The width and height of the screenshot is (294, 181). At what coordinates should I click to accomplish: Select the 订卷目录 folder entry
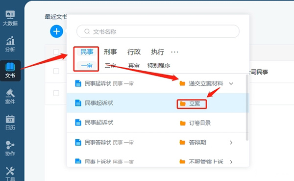195,123
